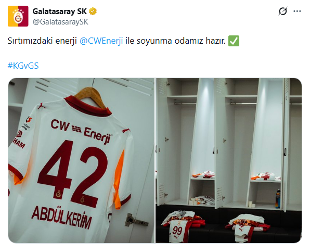This screenshot has height=249, width=310.
Task: Click the blue bottle in the locker
Action: pyautogui.click(x=278, y=199)
